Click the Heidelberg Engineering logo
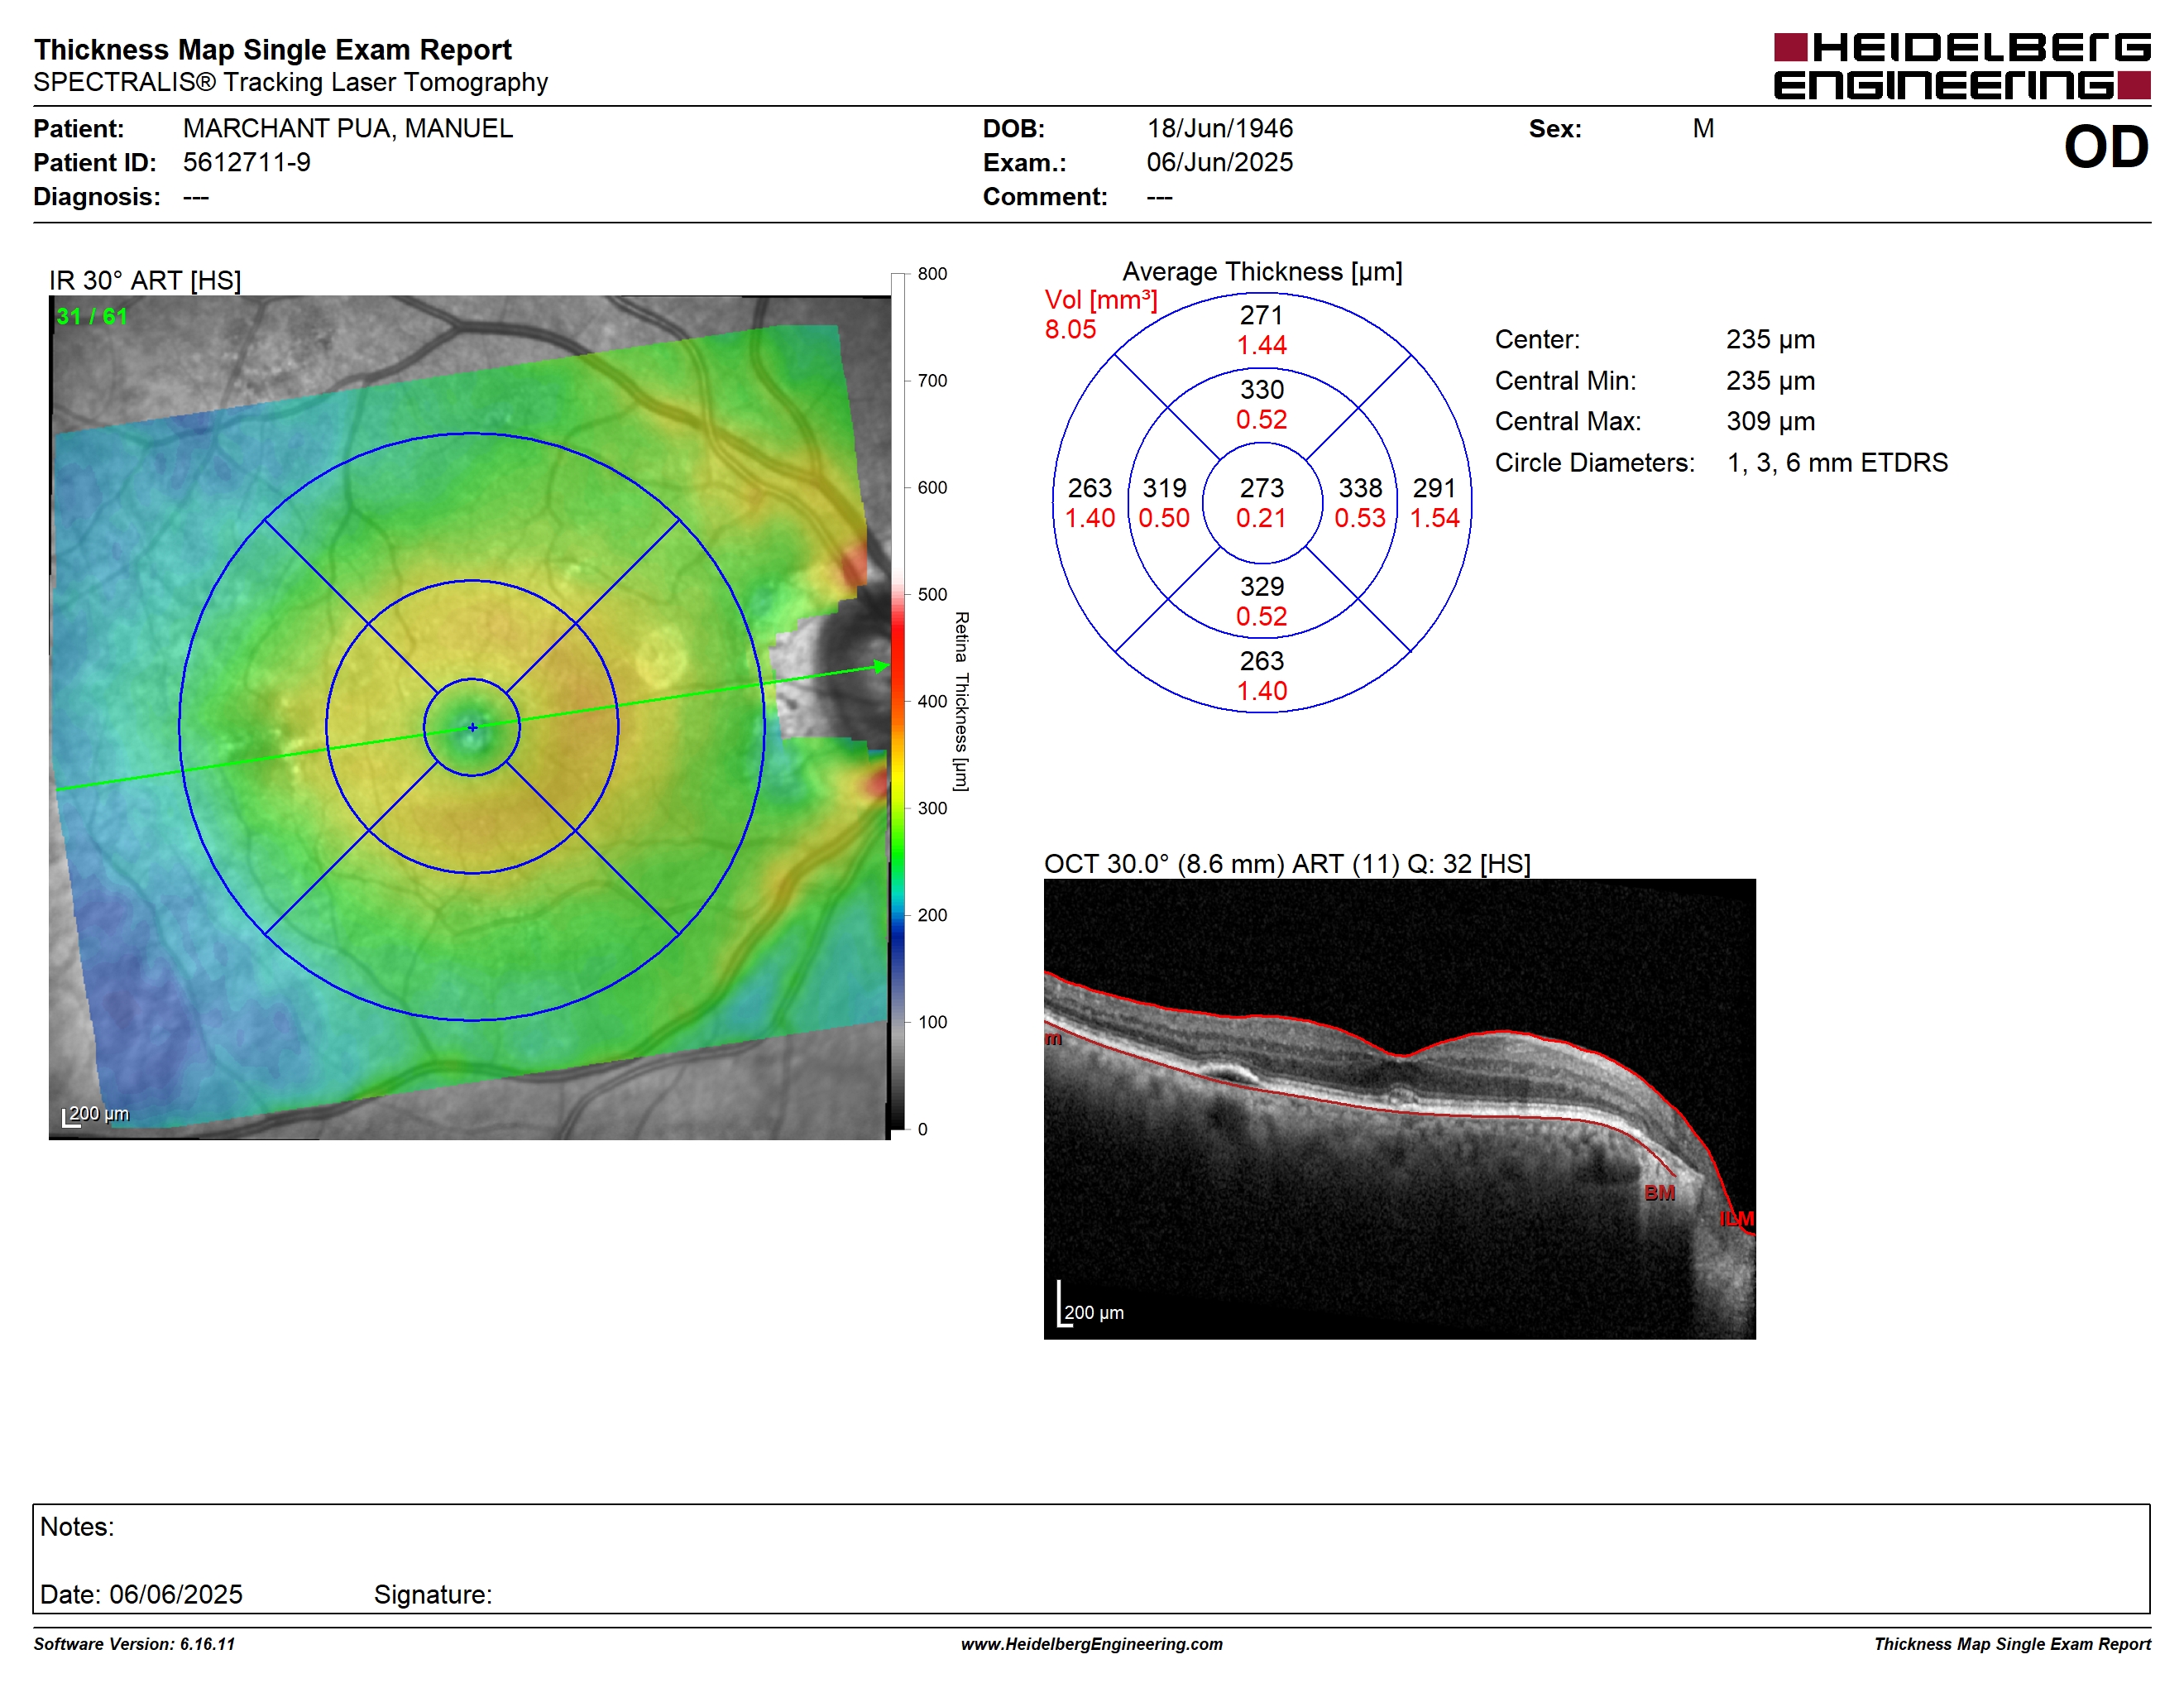This screenshot has height=1688, width=2184. click(x=1961, y=66)
